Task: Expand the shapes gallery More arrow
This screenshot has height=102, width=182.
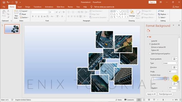Action: click(128, 17)
